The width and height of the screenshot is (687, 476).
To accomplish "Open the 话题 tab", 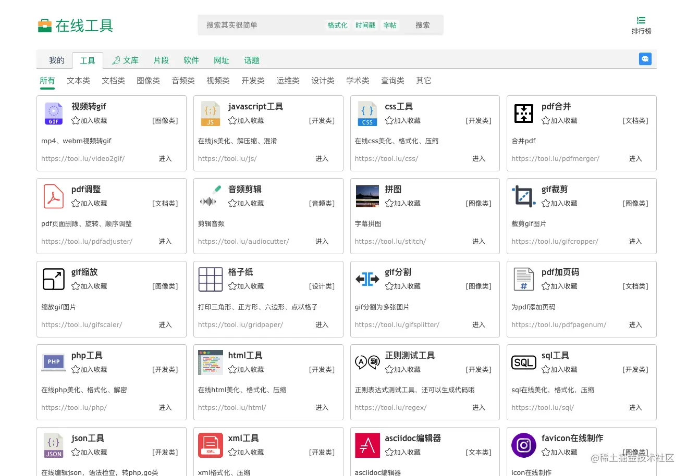I will tap(252, 60).
